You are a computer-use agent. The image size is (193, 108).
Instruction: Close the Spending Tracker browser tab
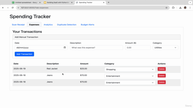(x=104, y=2)
